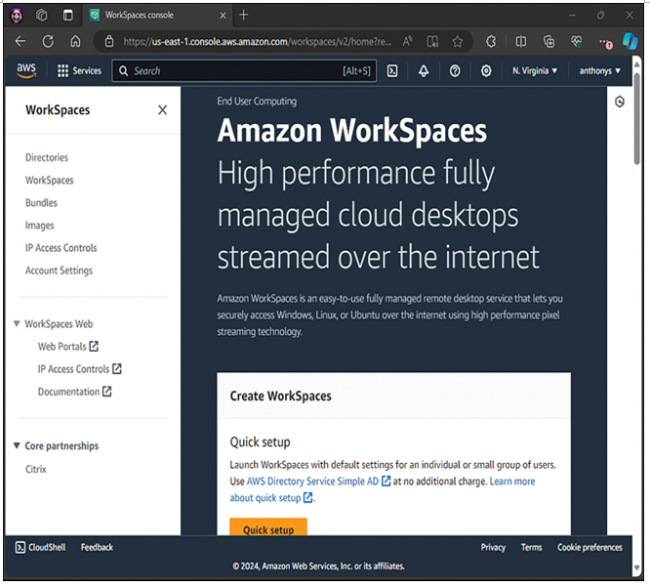Open the info panel icon at right edge

click(x=620, y=102)
